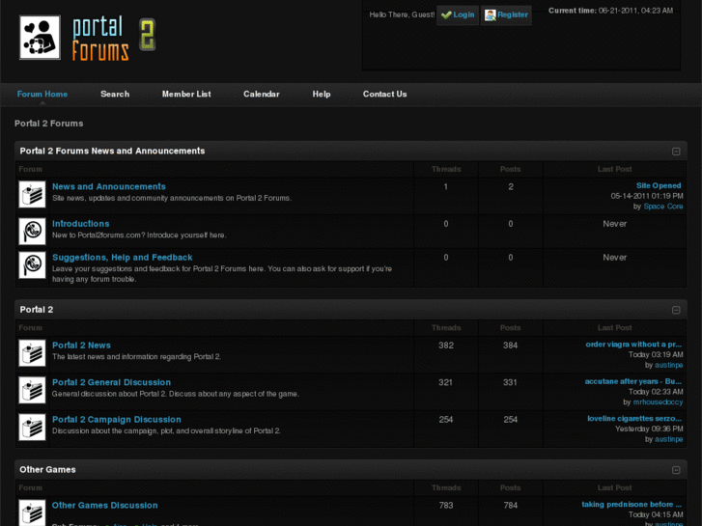
Task: Click the 'Portal 2' category header title
Action: [37, 310]
